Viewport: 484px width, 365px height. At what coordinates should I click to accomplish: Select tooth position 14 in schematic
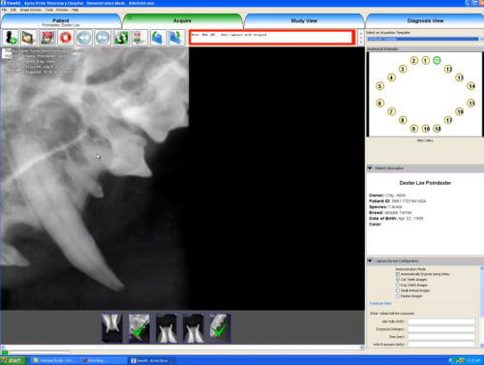(471, 86)
